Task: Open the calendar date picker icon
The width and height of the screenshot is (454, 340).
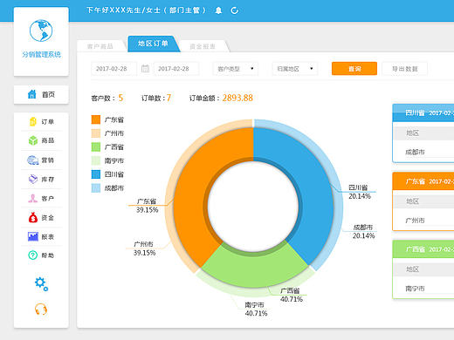Action: [145, 69]
